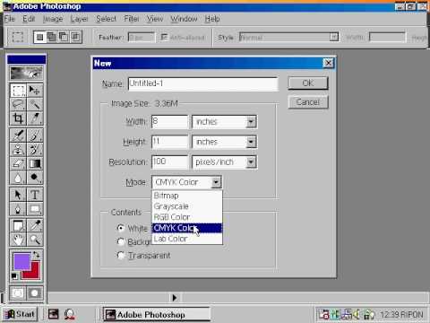The width and height of the screenshot is (430, 323).
Task: Select the Pen tool
Action: pos(18,209)
